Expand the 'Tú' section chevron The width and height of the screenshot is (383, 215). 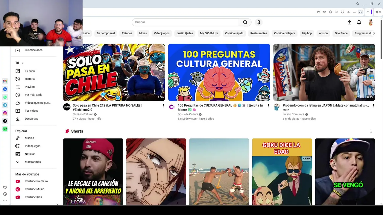point(22,63)
